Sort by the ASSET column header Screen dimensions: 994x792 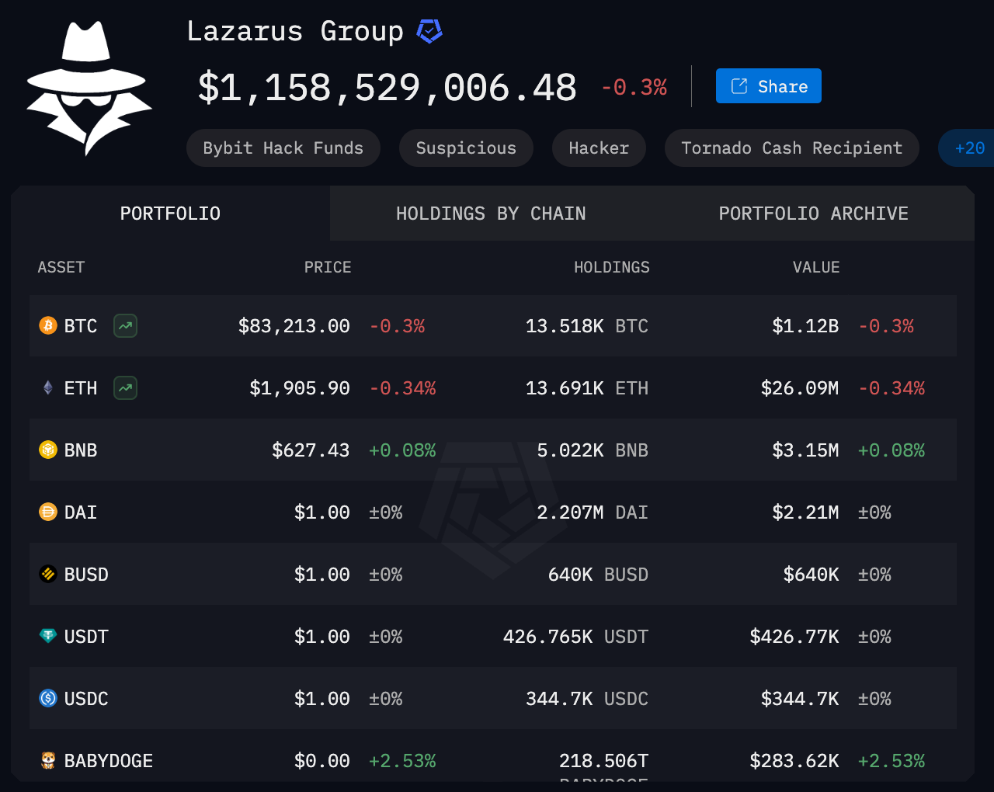[x=61, y=267]
